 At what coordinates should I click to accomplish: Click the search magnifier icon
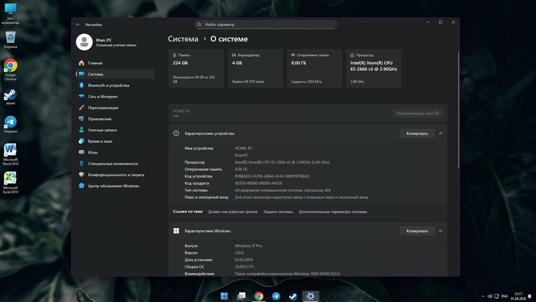click(x=199, y=25)
